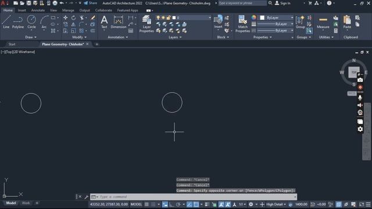The width and height of the screenshot is (372, 209).
Task: Click the Rectangle tool icon
Action: coord(53,18)
